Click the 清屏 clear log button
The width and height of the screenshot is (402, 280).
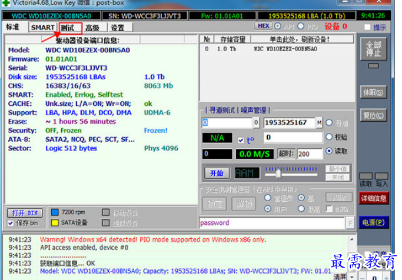point(340,276)
